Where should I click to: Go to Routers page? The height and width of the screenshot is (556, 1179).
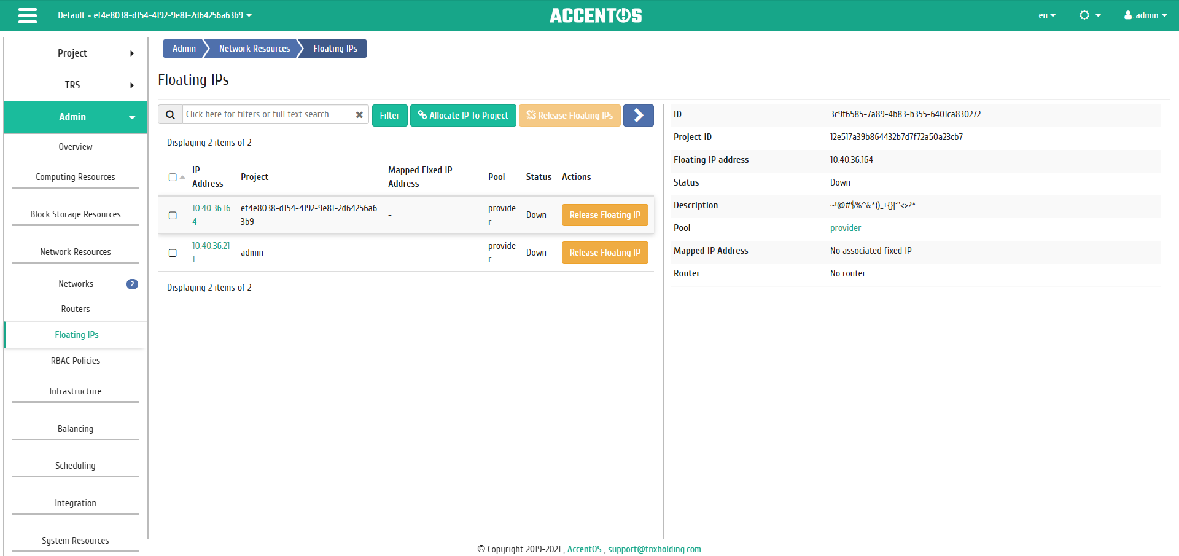click(76, 309)
